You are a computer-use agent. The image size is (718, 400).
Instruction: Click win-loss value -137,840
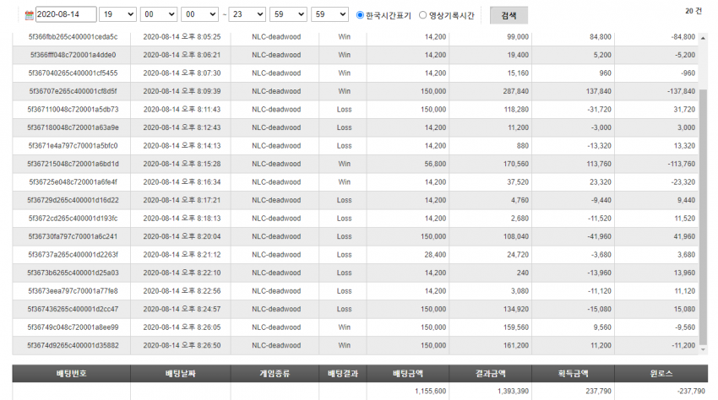point(681,91)
